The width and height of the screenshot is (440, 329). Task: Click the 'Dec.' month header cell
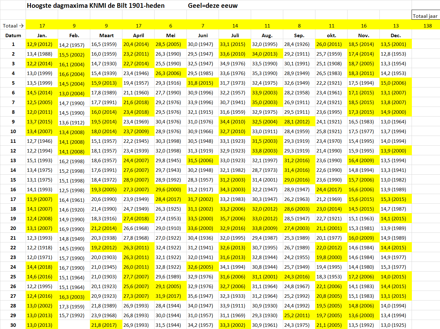(x=396, y=35)
